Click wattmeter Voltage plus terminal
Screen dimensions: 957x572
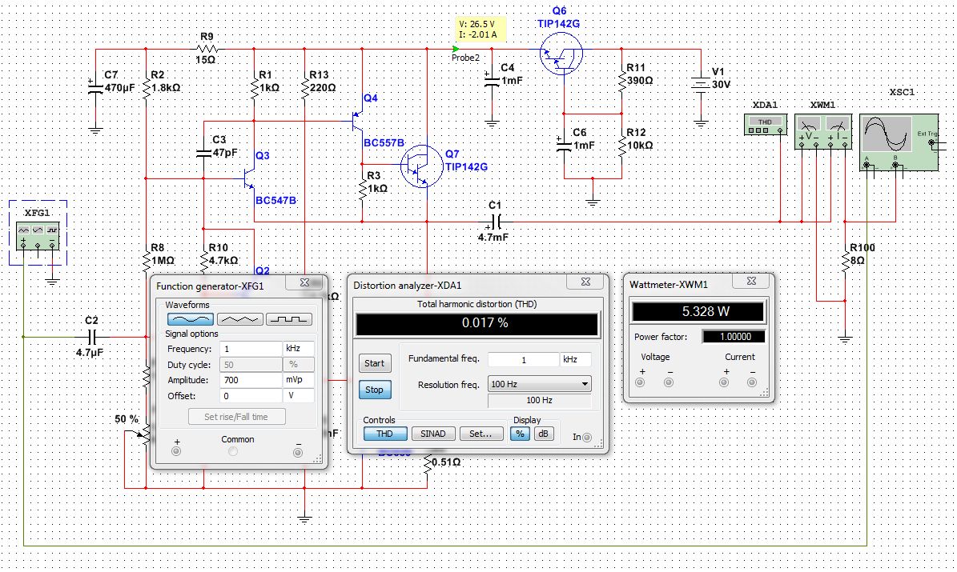[x=640, y=382]
